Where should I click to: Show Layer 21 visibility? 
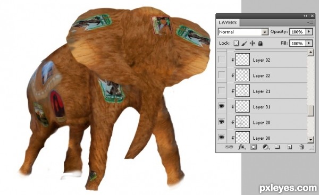click(222, 91)
